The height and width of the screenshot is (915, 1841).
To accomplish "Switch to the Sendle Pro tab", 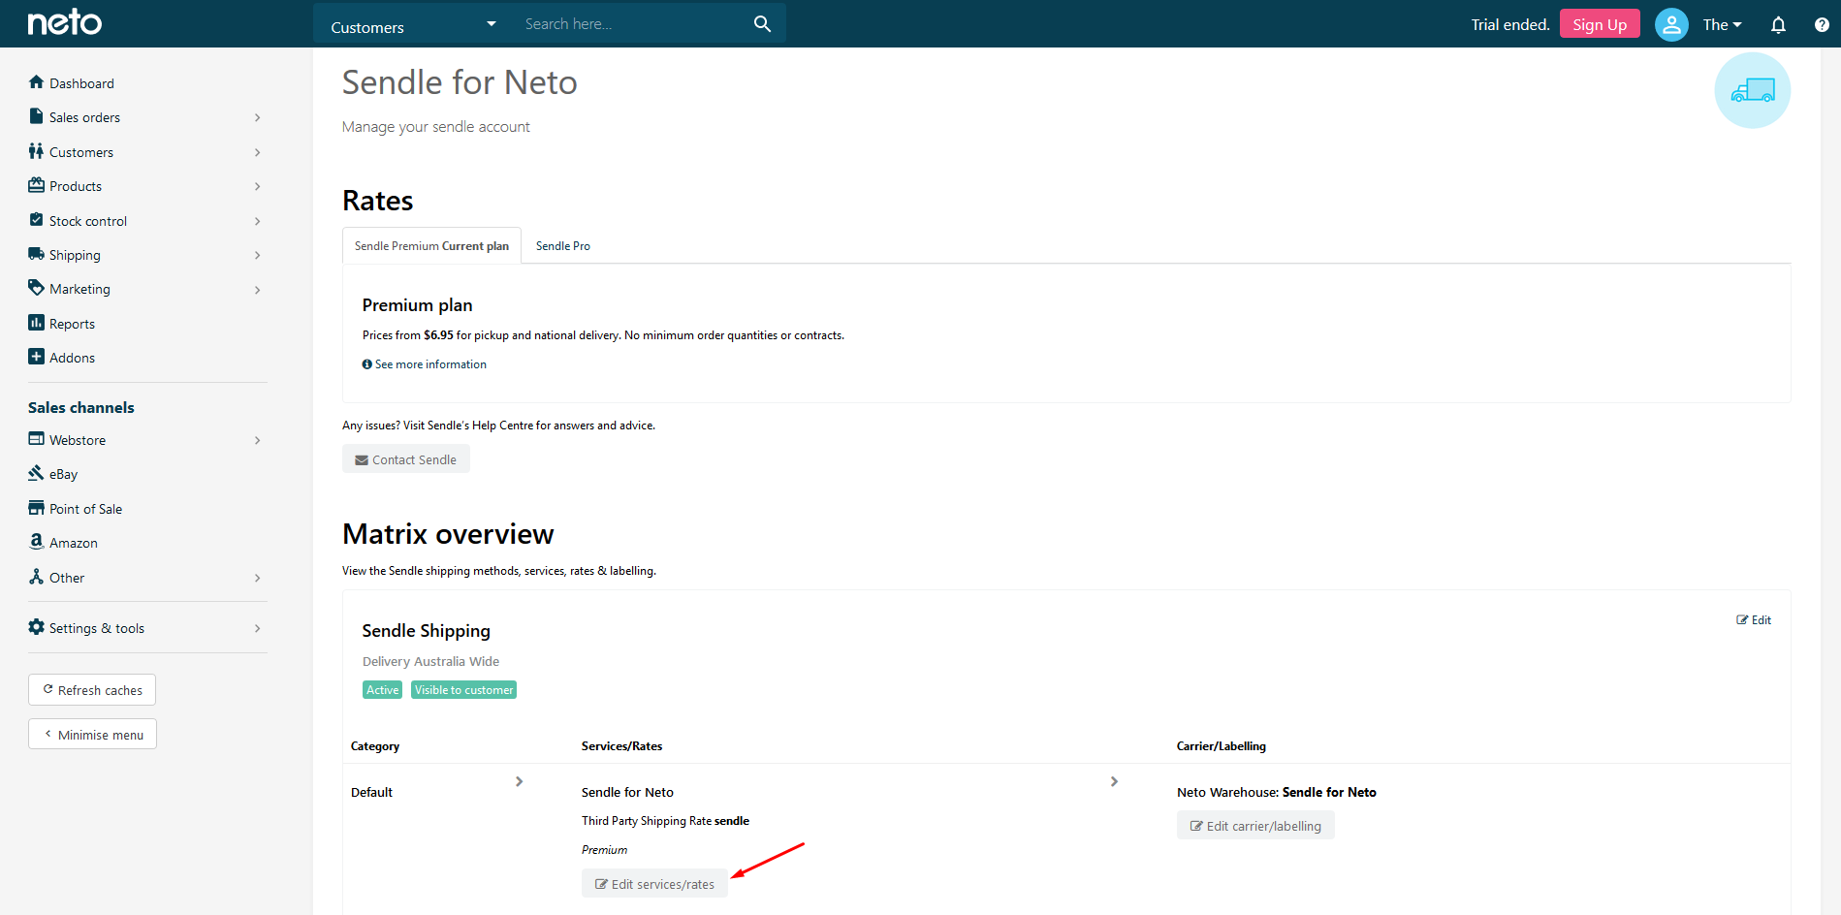I will click(563, 246).
